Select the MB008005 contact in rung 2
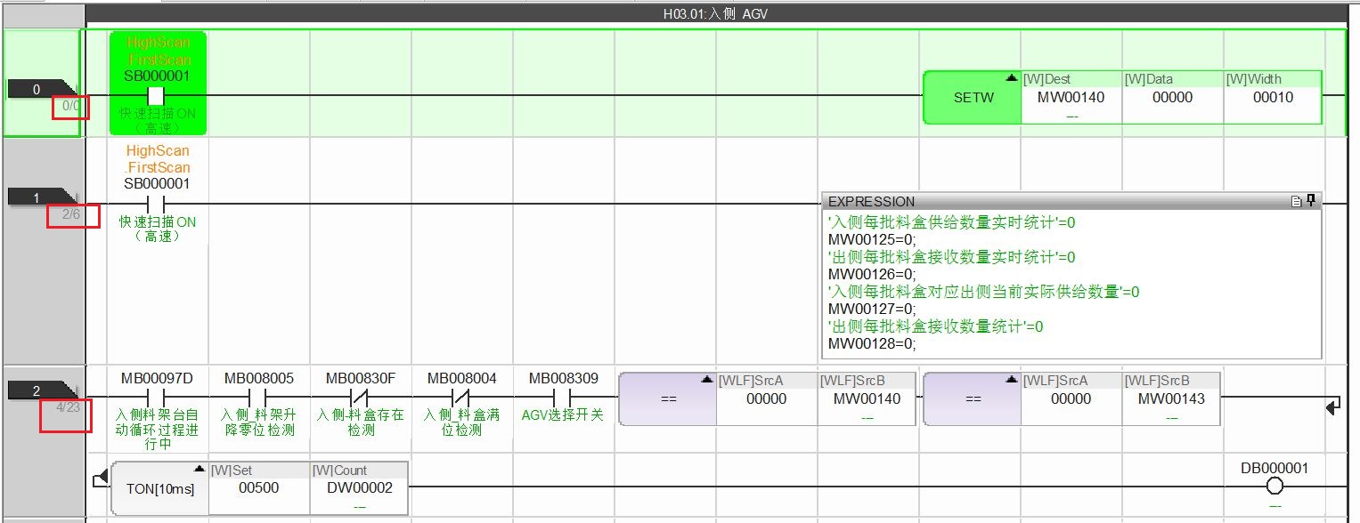This screenshot has width=1360, height=523. (x=258, y=398)
